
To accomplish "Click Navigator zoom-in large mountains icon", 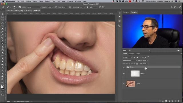I will pyautogui.click(x=178, y=50).
